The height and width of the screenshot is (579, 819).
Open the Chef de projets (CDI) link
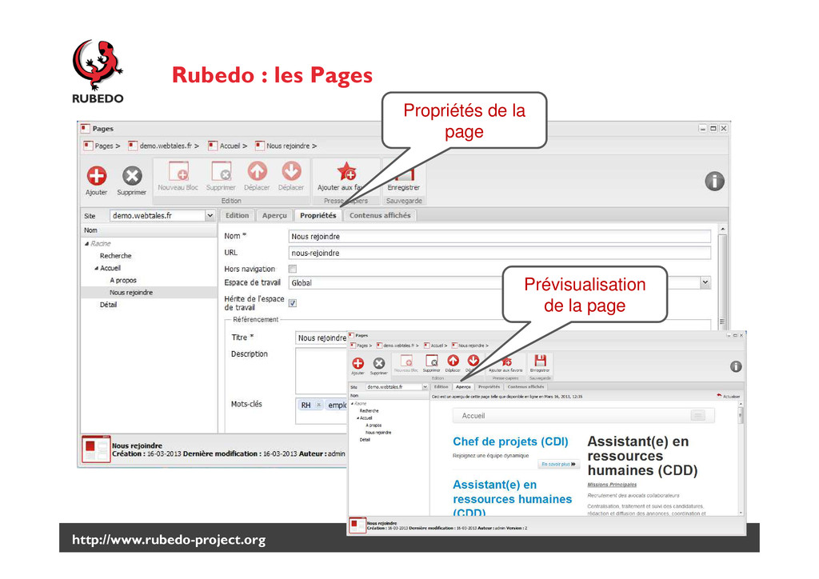pos(510,441)
